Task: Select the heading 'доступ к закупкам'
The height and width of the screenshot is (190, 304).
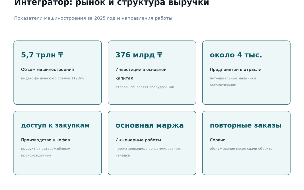Action: (x=55, y=125)
